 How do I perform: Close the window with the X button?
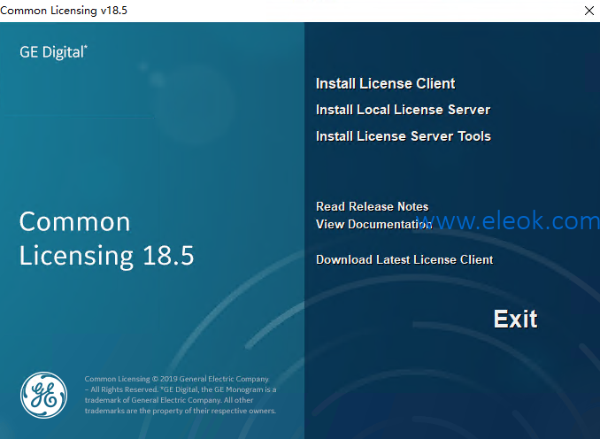tap(589, 11)
